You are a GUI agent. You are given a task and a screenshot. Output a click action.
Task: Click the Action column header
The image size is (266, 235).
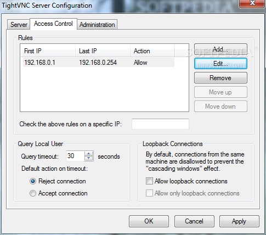[x=152, y=51]
